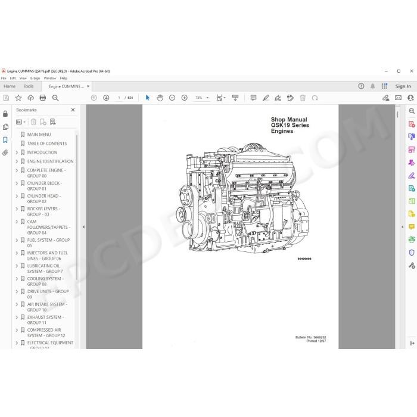
Task: Open the Help question mark icon
Action: pos(361,86)
